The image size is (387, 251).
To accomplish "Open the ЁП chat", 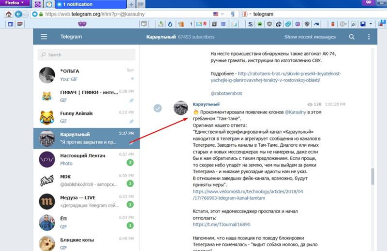I will [x=87, y=223].
